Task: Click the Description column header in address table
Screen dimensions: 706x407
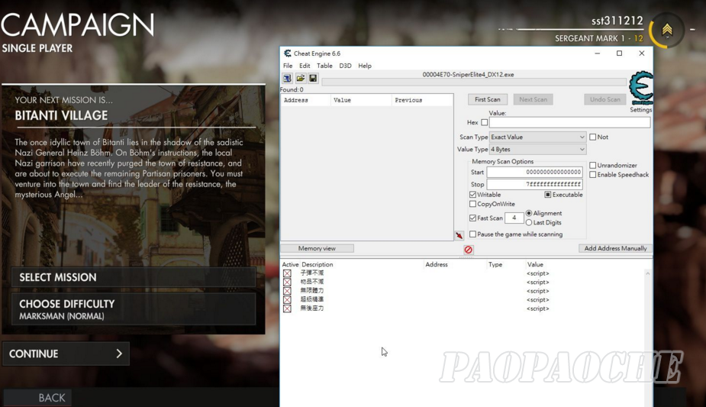Action: [318, 265]
